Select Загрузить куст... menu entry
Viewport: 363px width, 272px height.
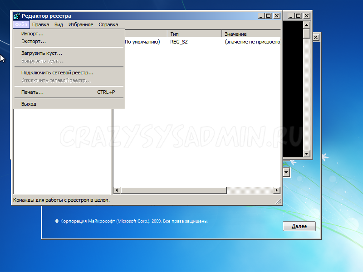(x=42, y=53)
